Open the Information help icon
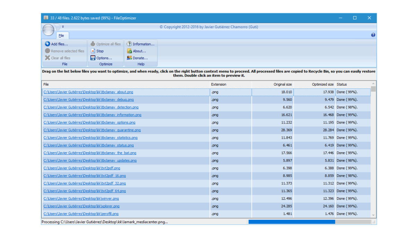This screenshot has height=234, width=416. pos(129,44)
